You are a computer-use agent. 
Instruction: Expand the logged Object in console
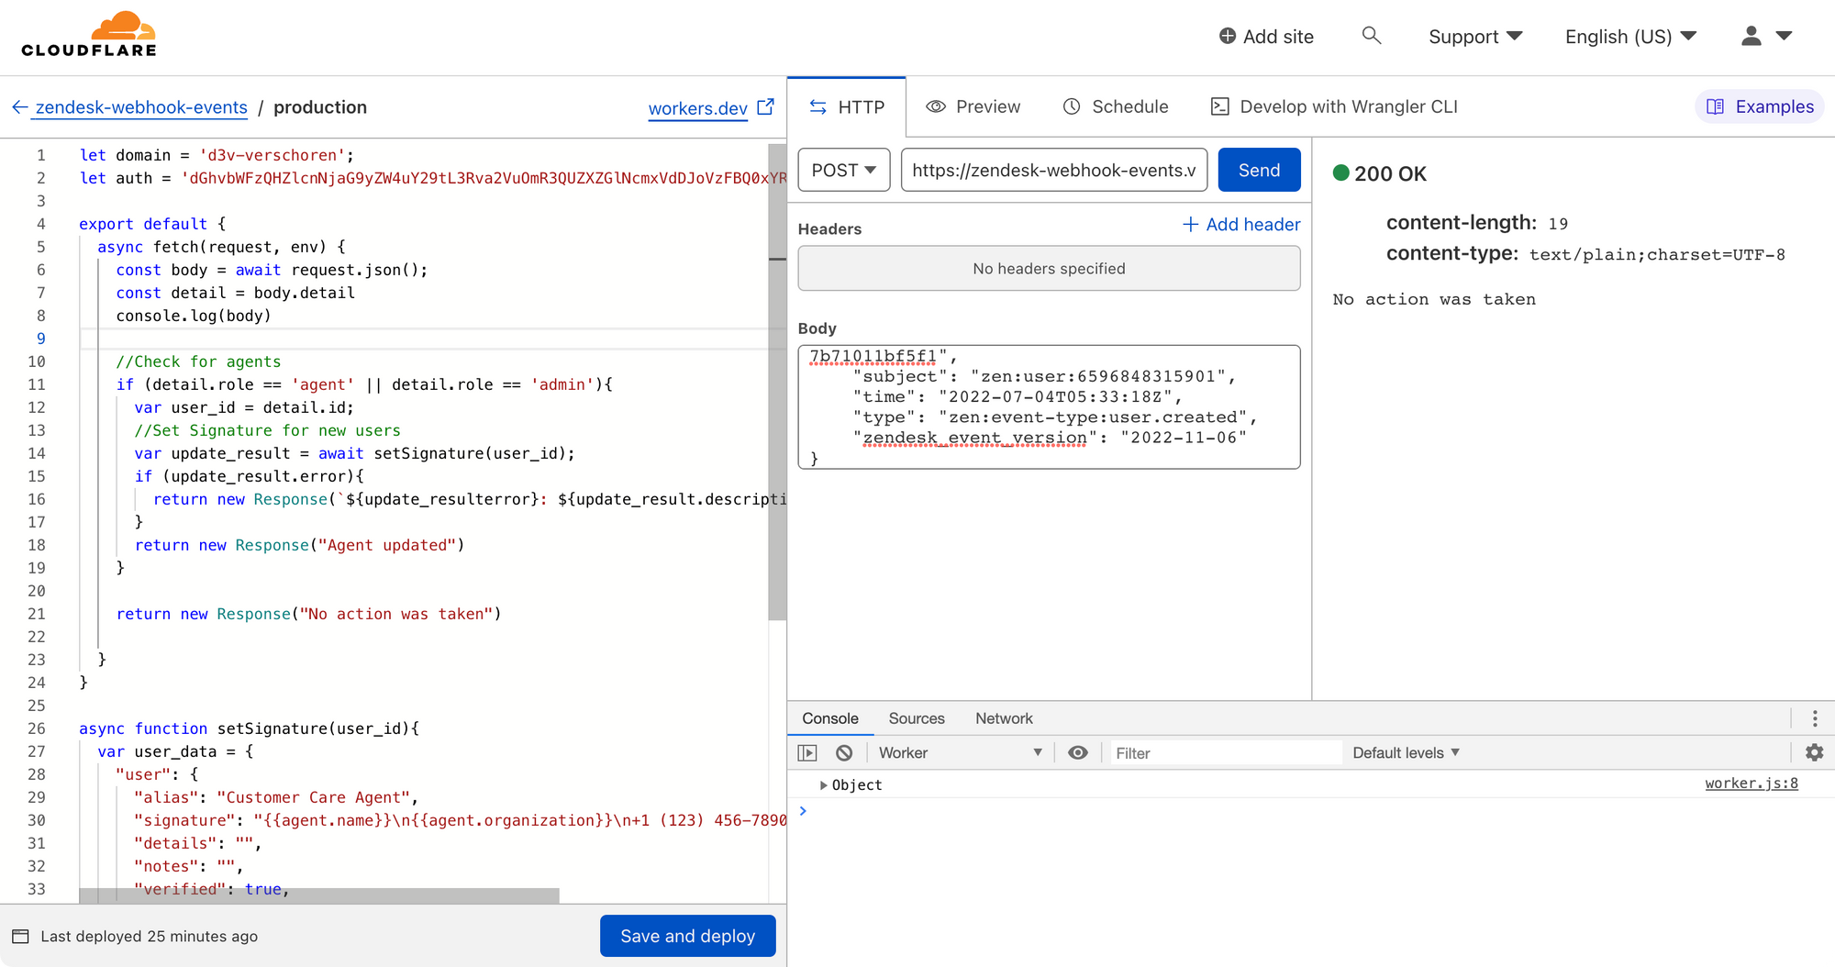tap(824, 784)
